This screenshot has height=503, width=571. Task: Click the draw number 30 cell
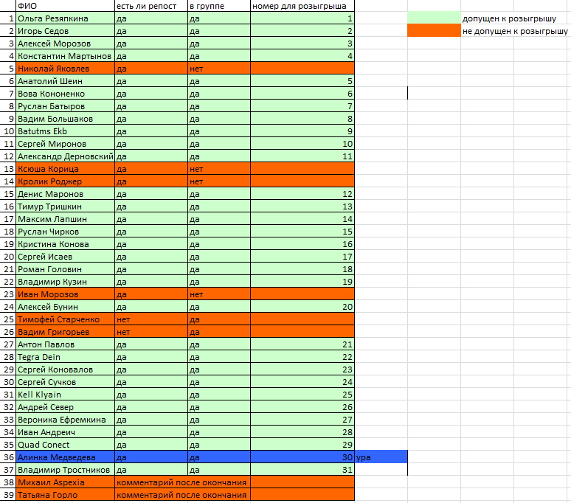[x=302, y=457]
